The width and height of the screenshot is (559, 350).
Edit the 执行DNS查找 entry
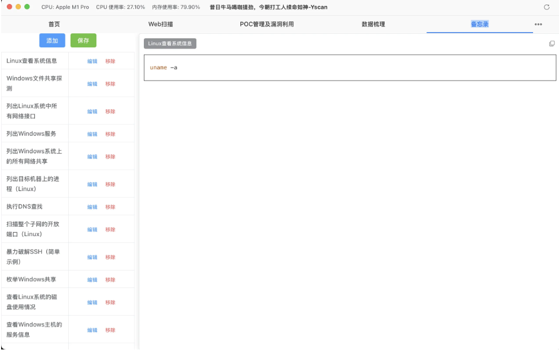tap(93, 207)
